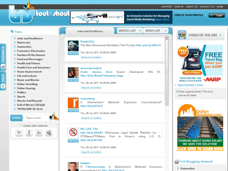Click the SEARCH button

pyautogui.click(x=16, y=118)
